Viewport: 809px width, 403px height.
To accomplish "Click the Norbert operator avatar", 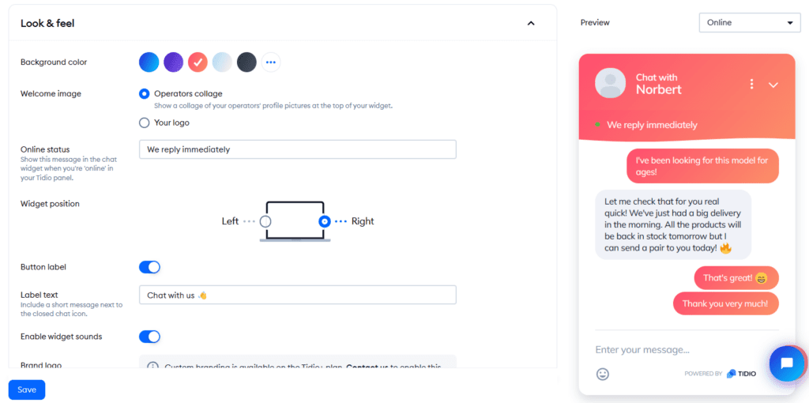I will point(610,83).
